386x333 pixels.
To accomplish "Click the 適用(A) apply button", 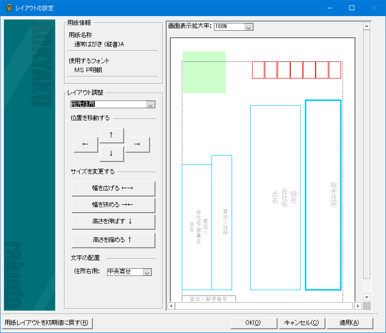I will 349,323.
